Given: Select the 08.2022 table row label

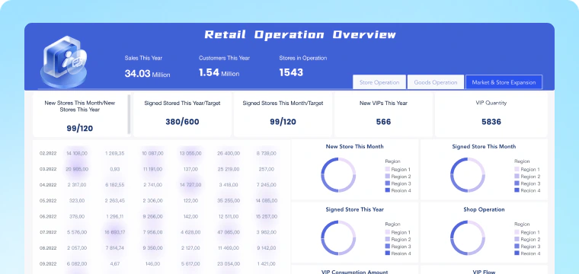Looking at the screenshot, I should (x=48, y=248).
